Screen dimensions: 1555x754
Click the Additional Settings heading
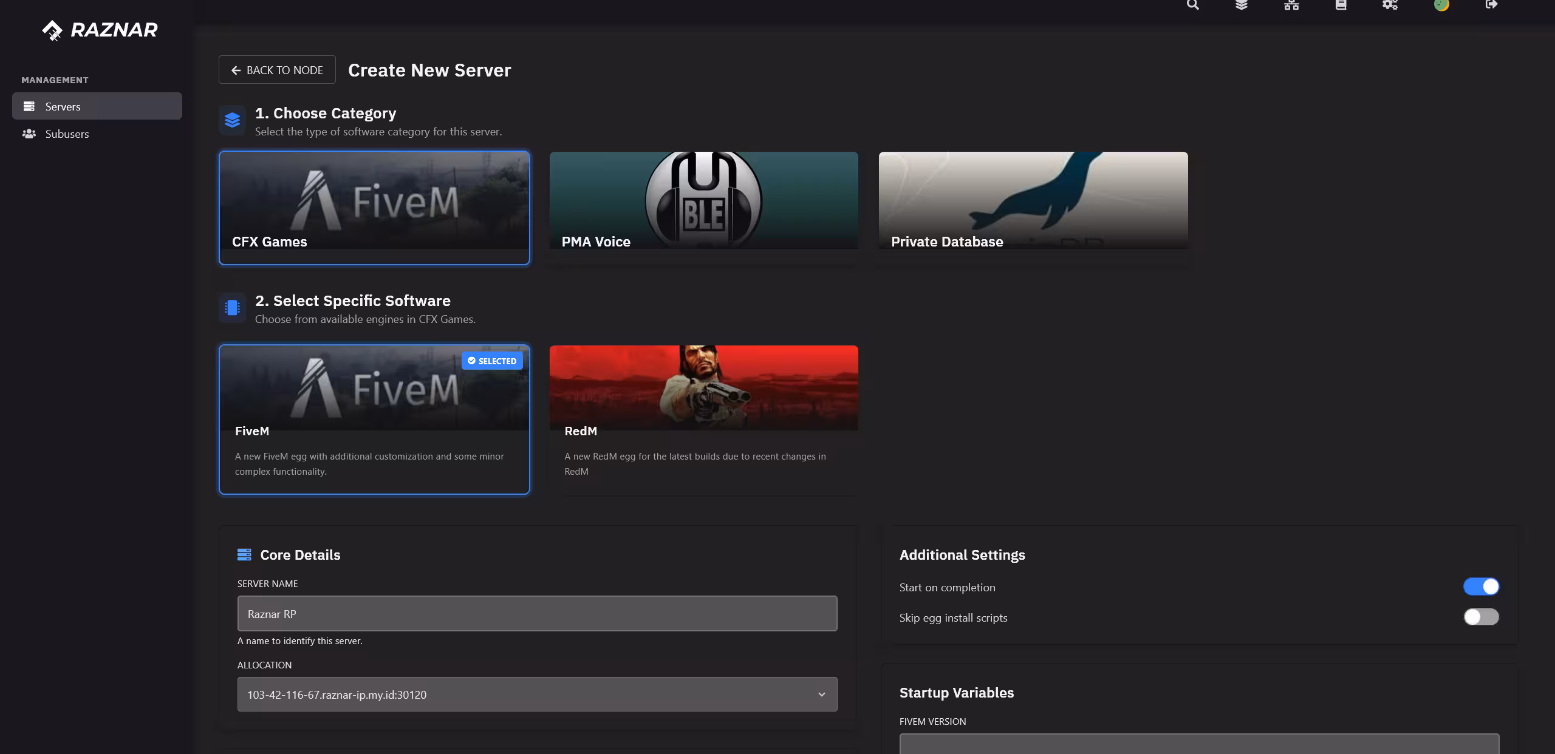[962, 555]
